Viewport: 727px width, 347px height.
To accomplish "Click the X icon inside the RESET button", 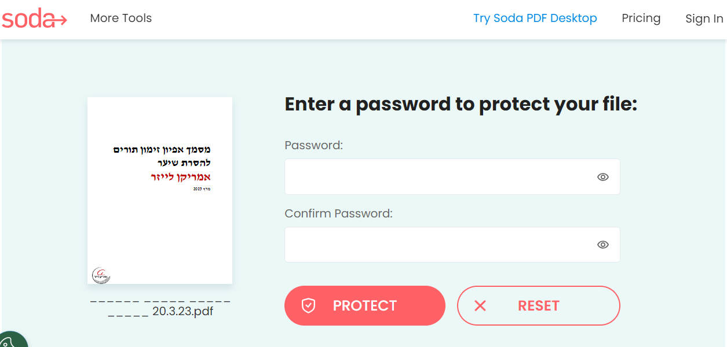I will [x=481, y=305].
